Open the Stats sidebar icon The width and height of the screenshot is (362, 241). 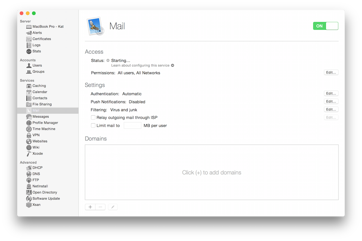click(x=29, y=51)
